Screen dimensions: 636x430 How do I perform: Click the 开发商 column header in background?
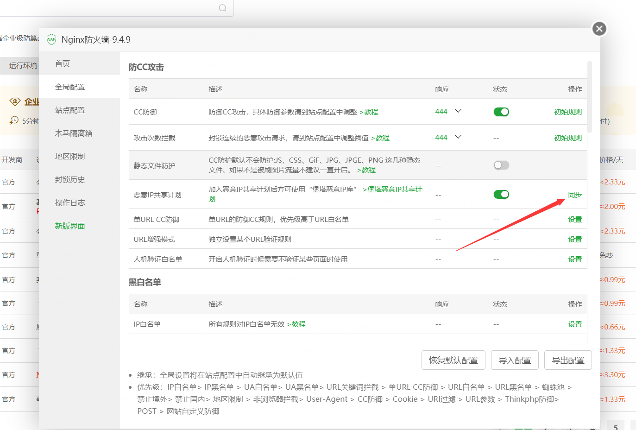pyautogui.click(x=12, y=159)
